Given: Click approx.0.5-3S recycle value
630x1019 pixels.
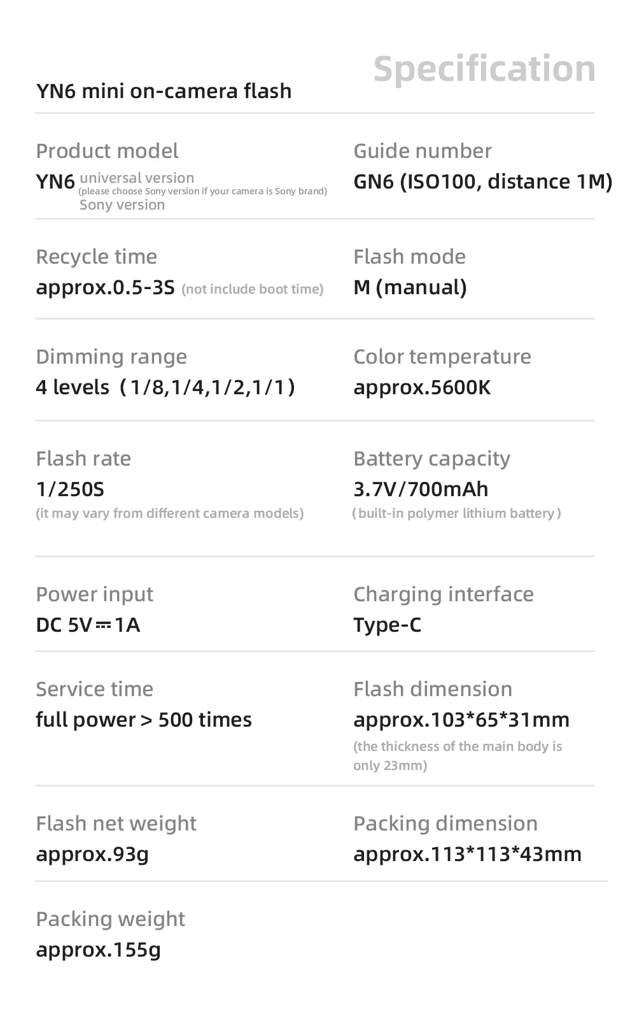Looking at the screenshot, I should click(105, 287).
